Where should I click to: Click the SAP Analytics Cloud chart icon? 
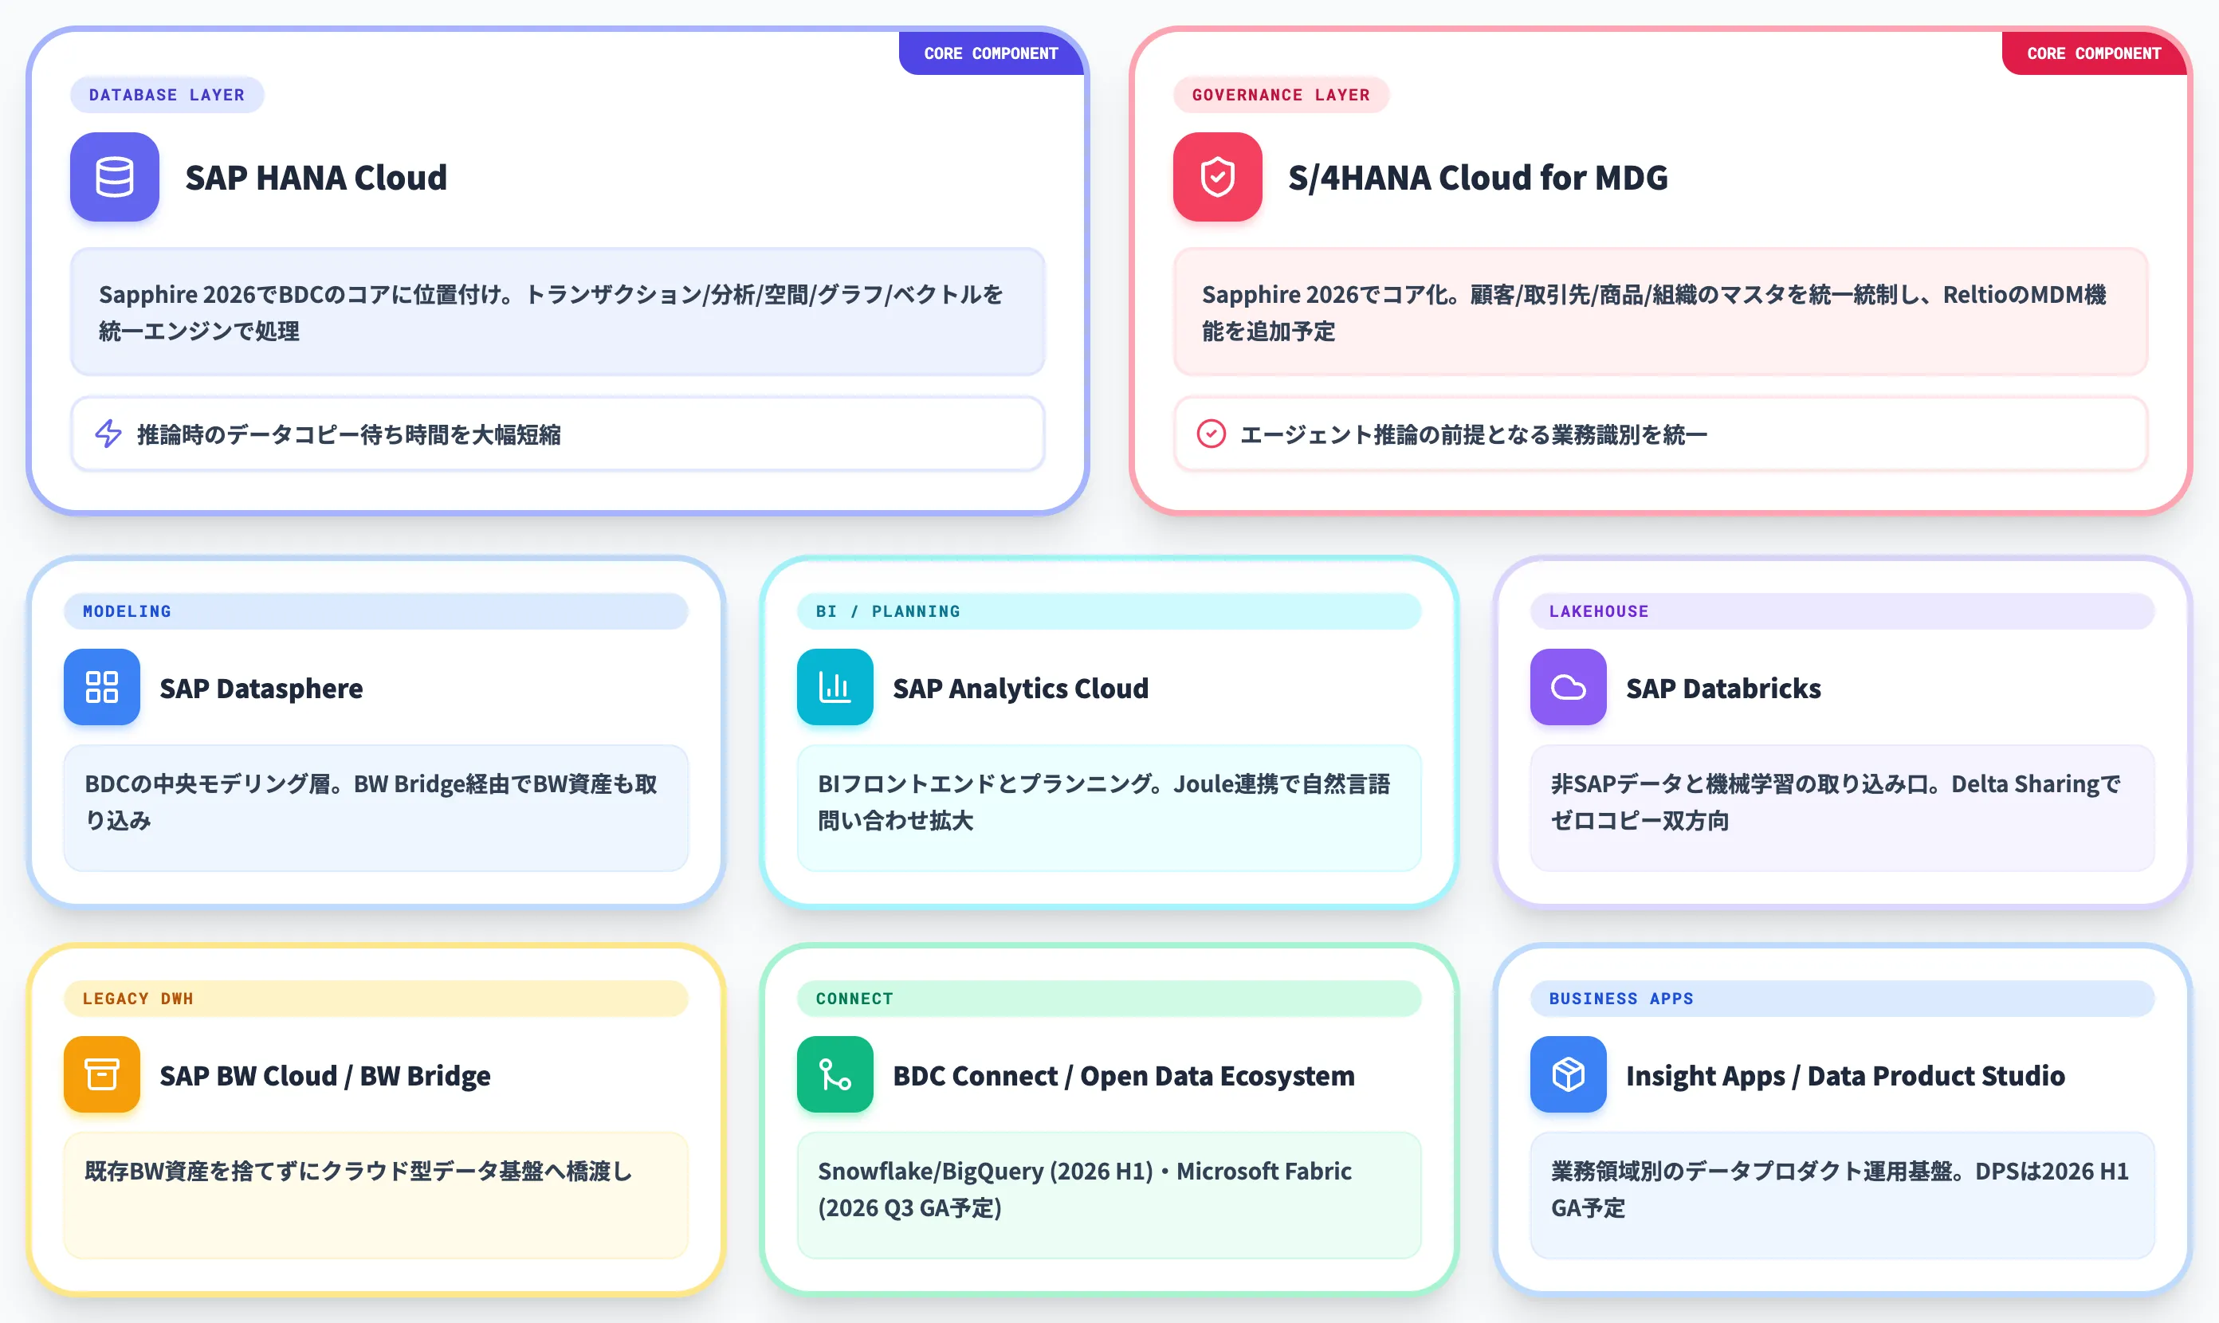(x=835, y=686)
